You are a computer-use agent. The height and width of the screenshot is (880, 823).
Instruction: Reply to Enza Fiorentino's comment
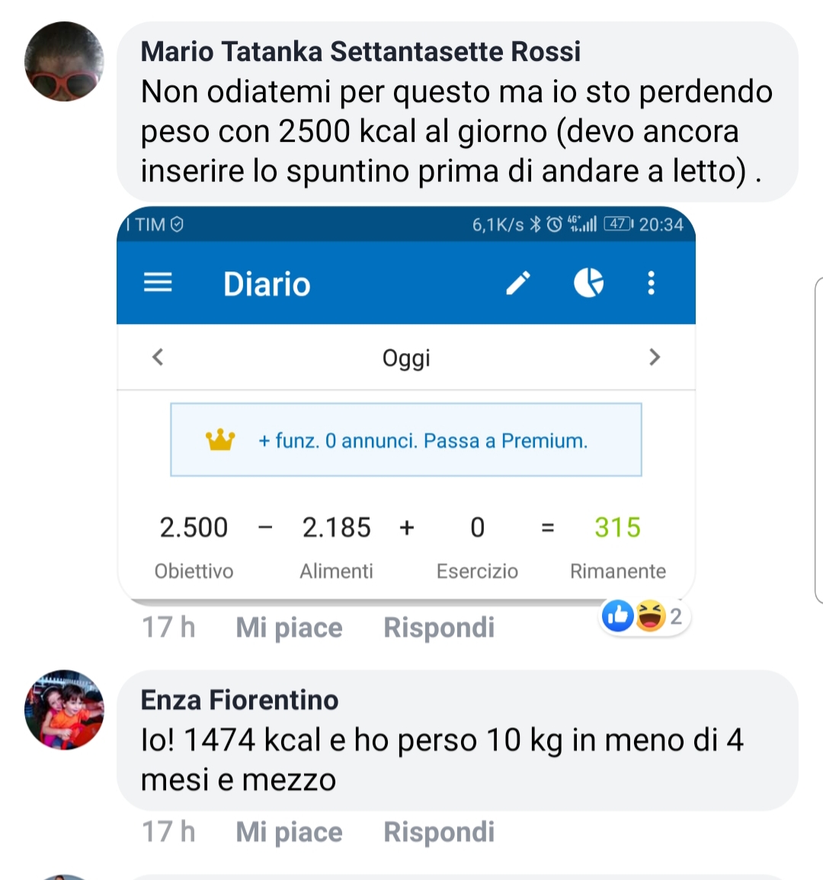[x=439, y=832]
